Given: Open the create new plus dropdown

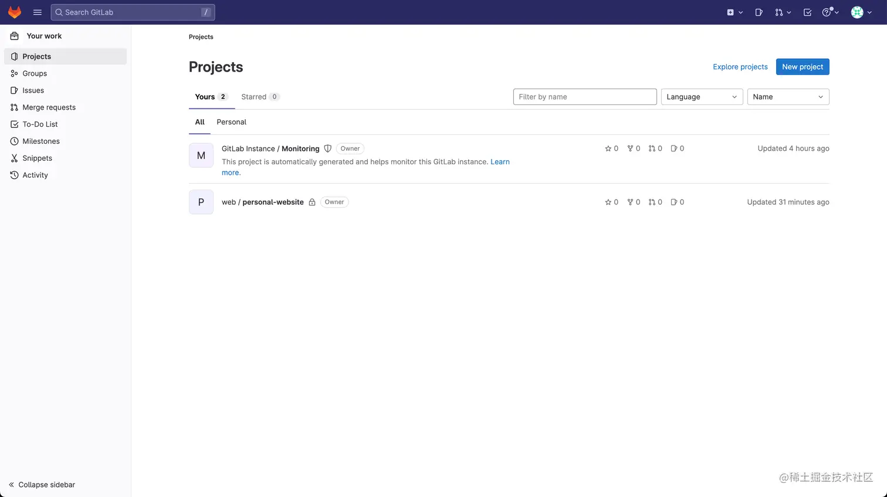Looking at the screenshot, I should (x=734, y=12).
